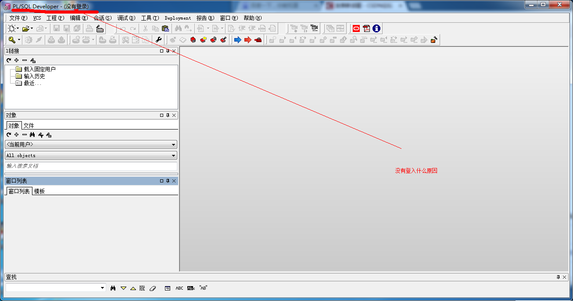573x301 pixels.
Task: Open the PDF manual icon
Action: coord(366,28)
